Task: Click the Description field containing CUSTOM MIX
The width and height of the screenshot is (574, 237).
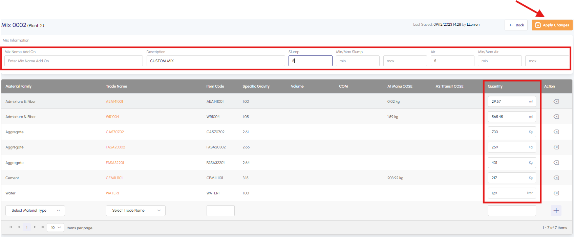Action: 215,61
